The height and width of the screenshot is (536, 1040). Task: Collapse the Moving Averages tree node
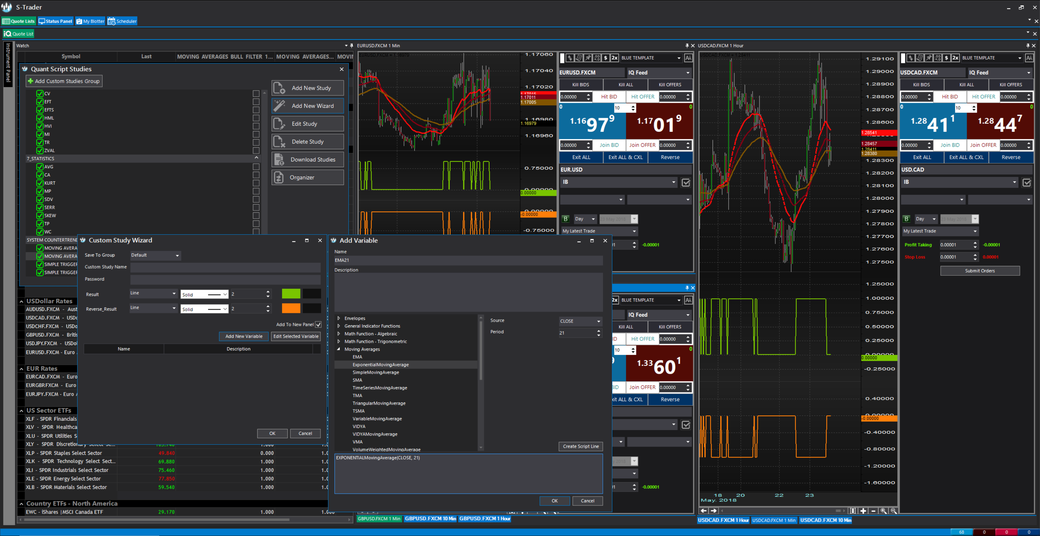coord(338,349)
